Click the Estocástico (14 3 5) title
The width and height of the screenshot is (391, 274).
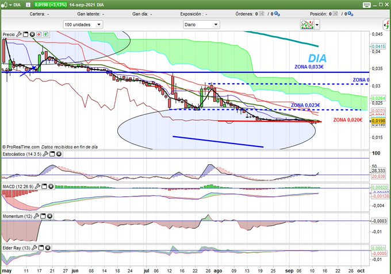pyautogui.click(x=22, y=154)
